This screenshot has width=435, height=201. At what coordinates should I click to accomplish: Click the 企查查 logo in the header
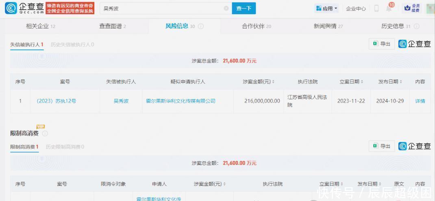24,8
